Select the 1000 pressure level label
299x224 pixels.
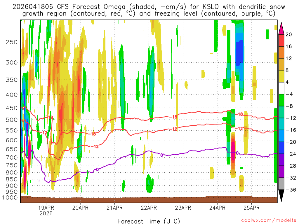11,197
